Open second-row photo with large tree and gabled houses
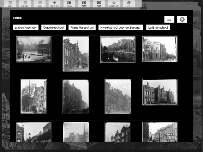 point(34,97)
